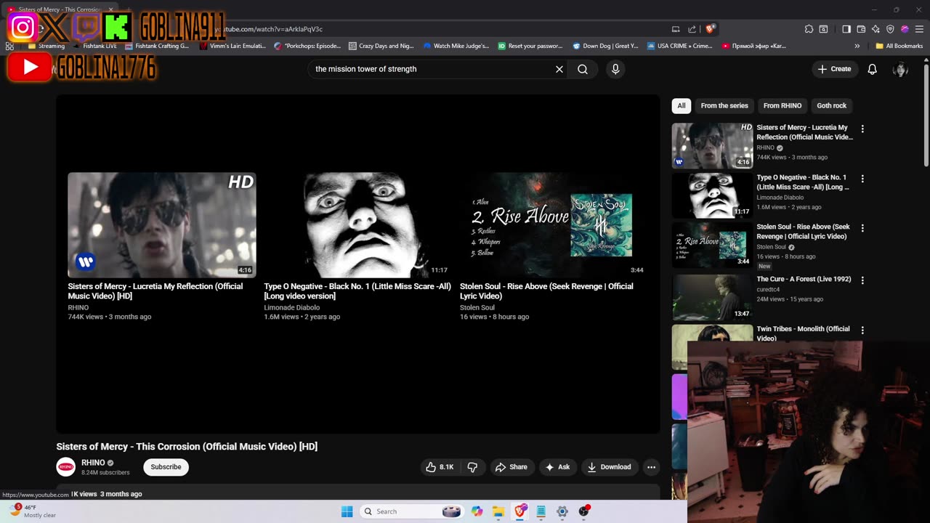Select the From the series chip

[724, 105]
